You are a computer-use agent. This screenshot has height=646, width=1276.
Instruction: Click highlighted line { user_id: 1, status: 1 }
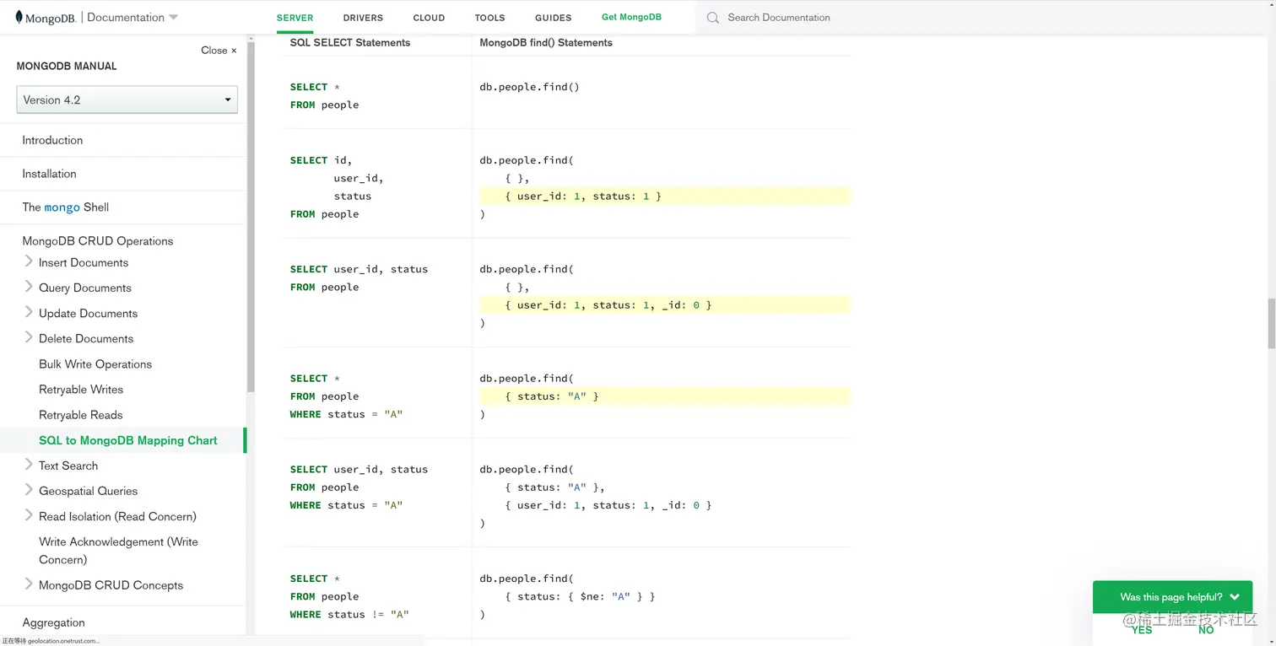[x=665, y=196]
